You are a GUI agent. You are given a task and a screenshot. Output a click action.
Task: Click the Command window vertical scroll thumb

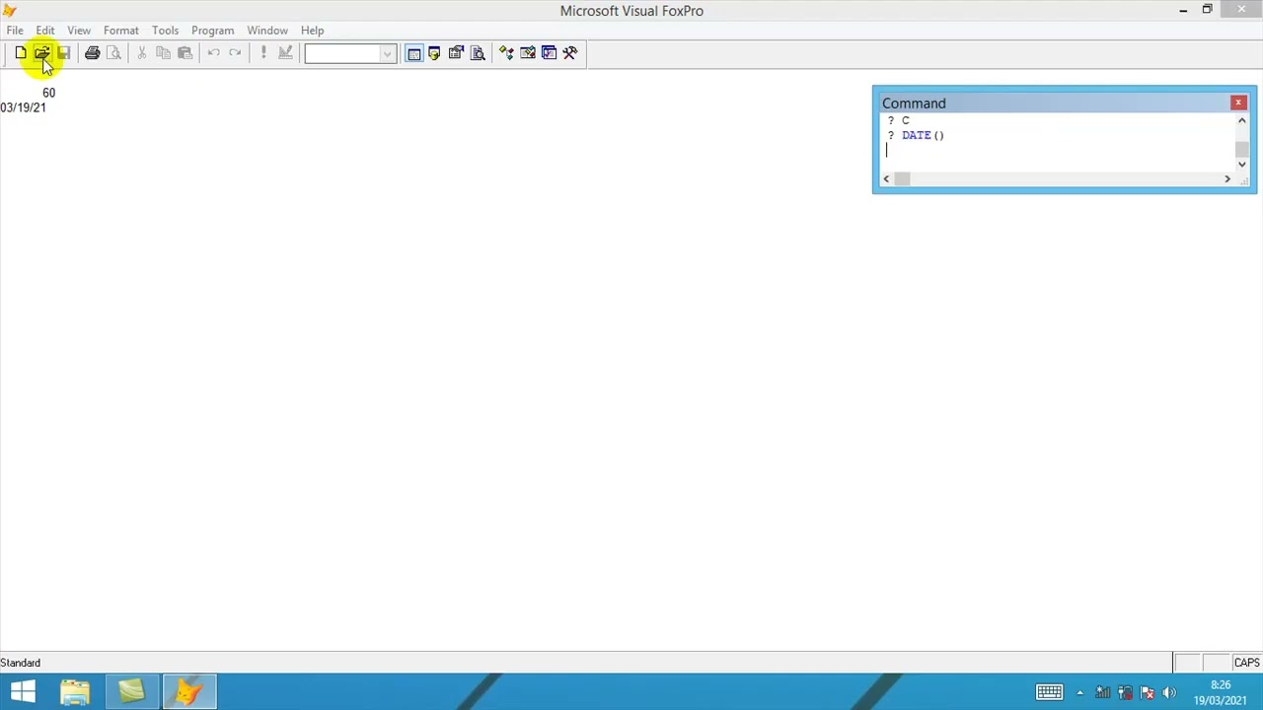coord(1242,149)
